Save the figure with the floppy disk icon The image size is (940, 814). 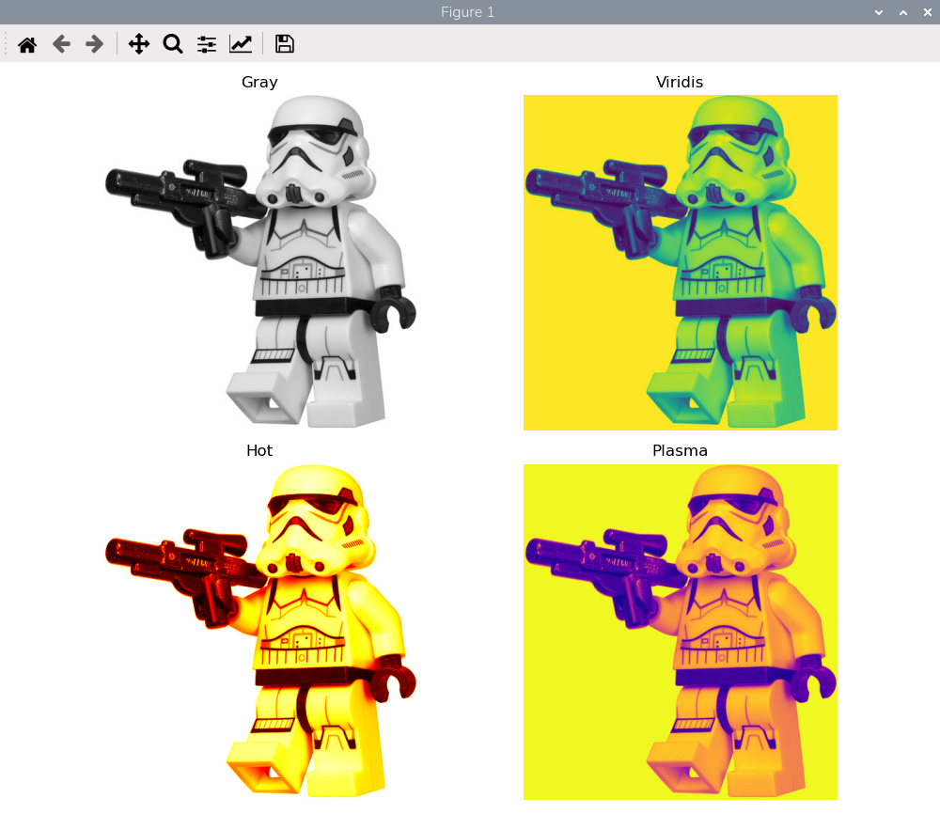tap(285, 44)
